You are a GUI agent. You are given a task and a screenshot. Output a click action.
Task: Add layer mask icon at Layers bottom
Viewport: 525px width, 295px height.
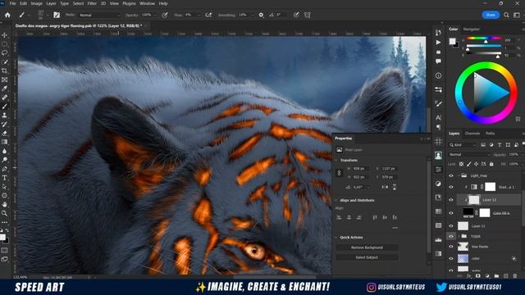[477, 276]
